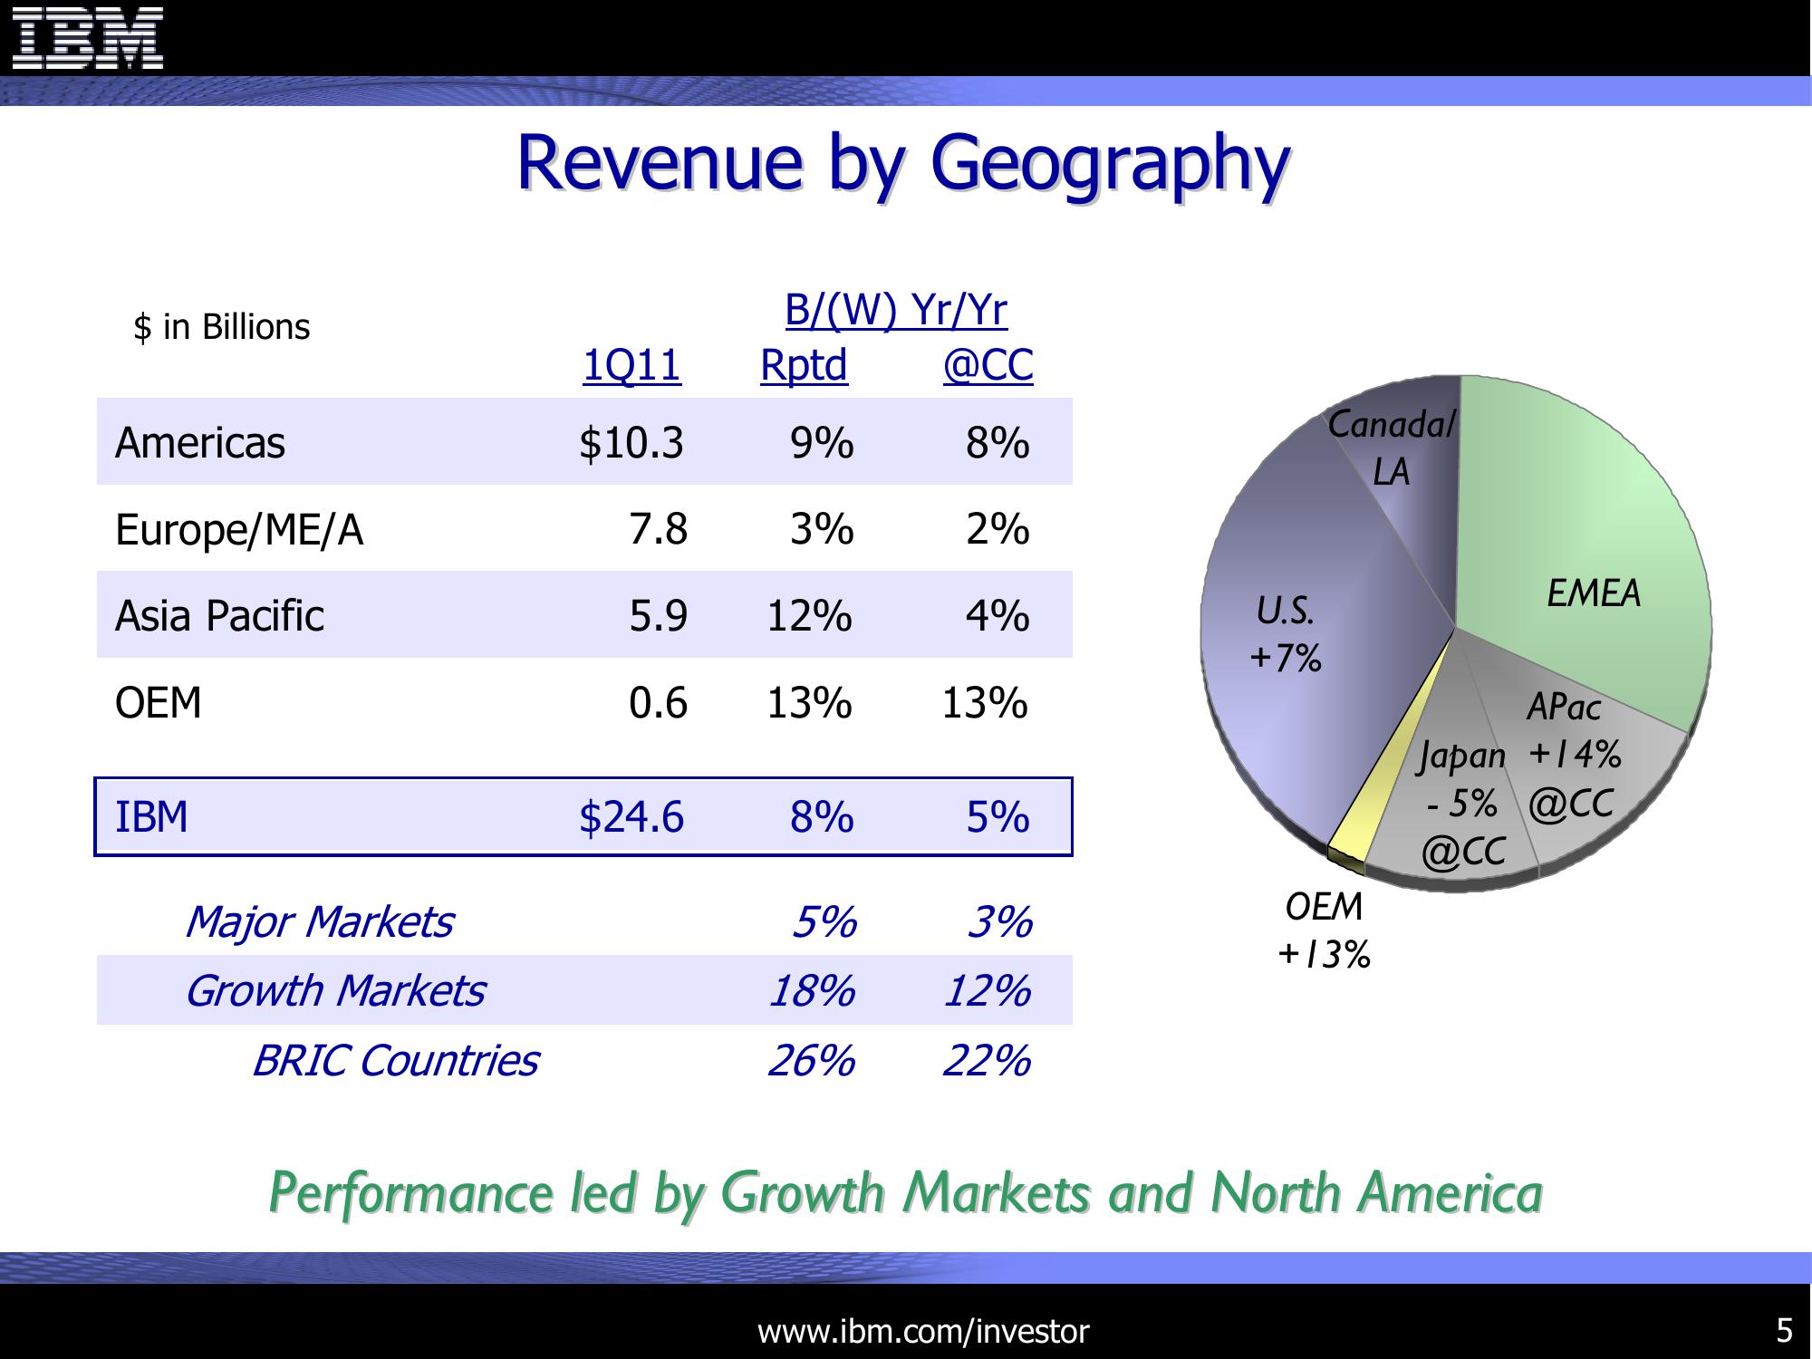Click the Revenue by Geography title
The width and height of the screenshot is (1812, 1359).
pos(903,164)
